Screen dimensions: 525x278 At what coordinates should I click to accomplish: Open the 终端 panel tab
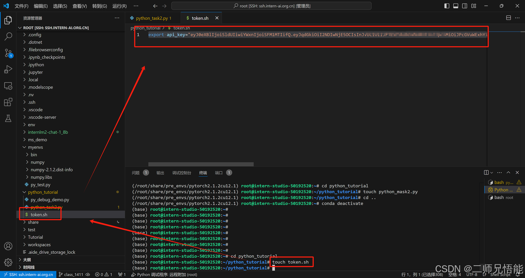pos(203,172)
